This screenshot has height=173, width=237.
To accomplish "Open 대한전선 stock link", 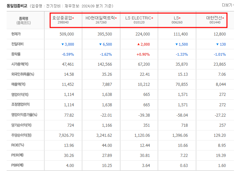I will tap(214, 18).
